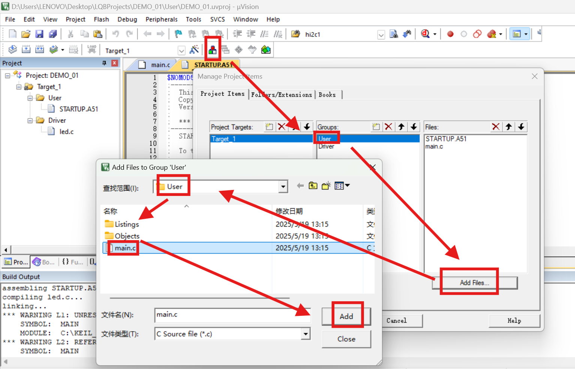Go back to previous folder in Add Files
This screenshot has height=369, width=575.
tap(300, 185)
